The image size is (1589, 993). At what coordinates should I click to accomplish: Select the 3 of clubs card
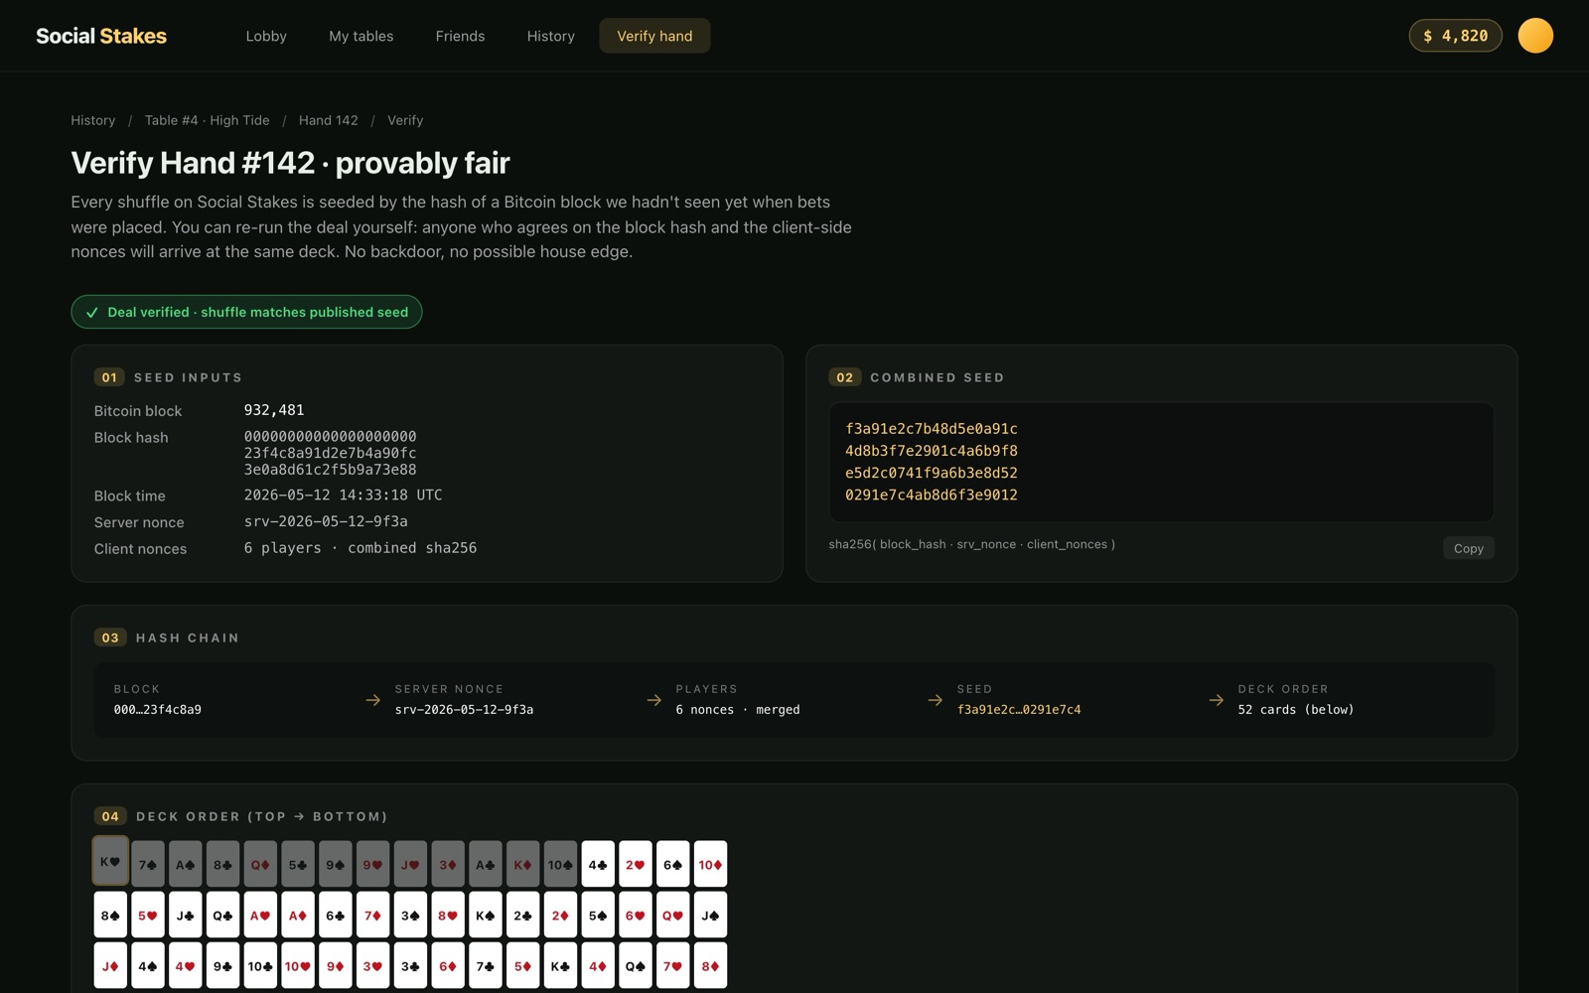[x=410, y=965]
